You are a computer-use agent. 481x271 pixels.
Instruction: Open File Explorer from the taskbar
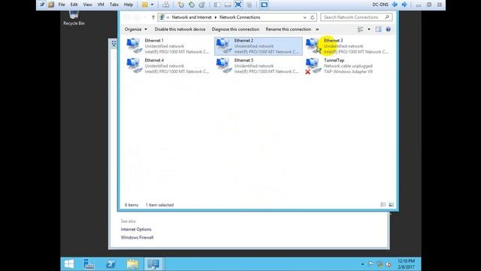click(x=132, y=264)
